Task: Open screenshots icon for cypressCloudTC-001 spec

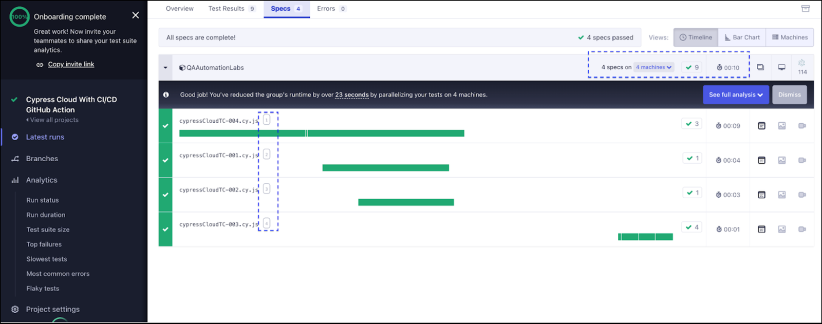Action: (781, 160)
